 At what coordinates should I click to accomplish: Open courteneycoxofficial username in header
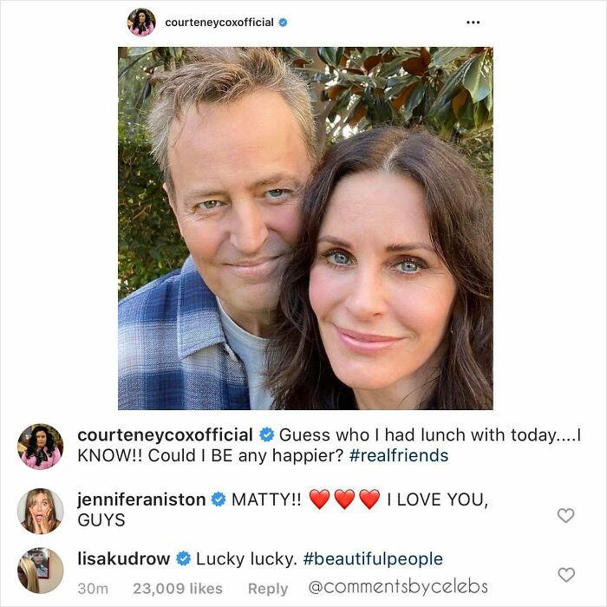[219, 23]
